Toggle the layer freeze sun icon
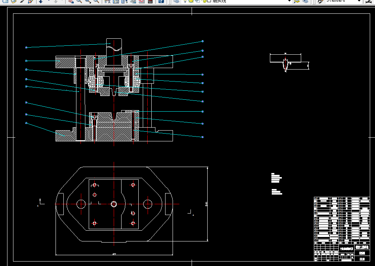 pos(191,1)
